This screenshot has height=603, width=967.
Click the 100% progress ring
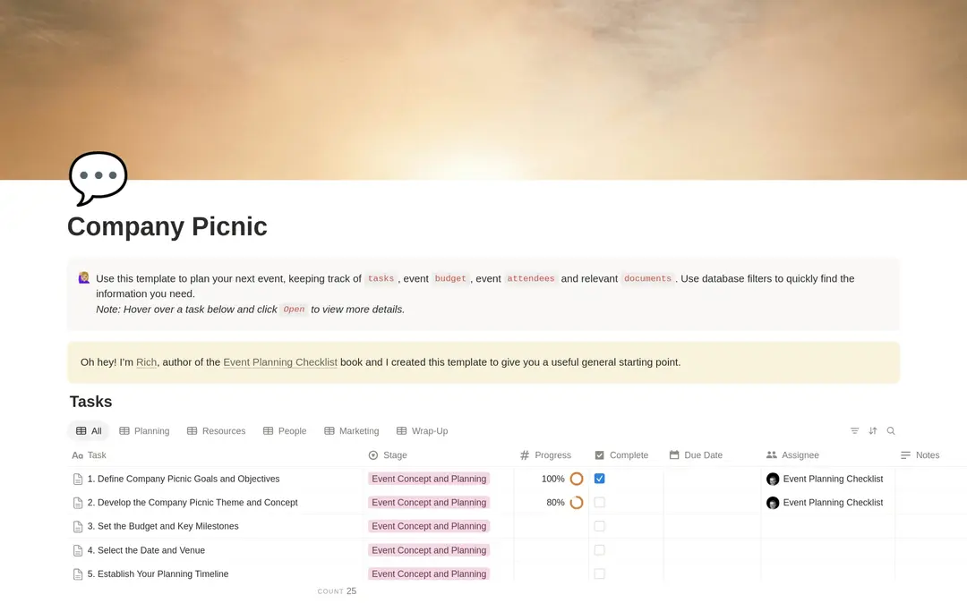(577, 479)
